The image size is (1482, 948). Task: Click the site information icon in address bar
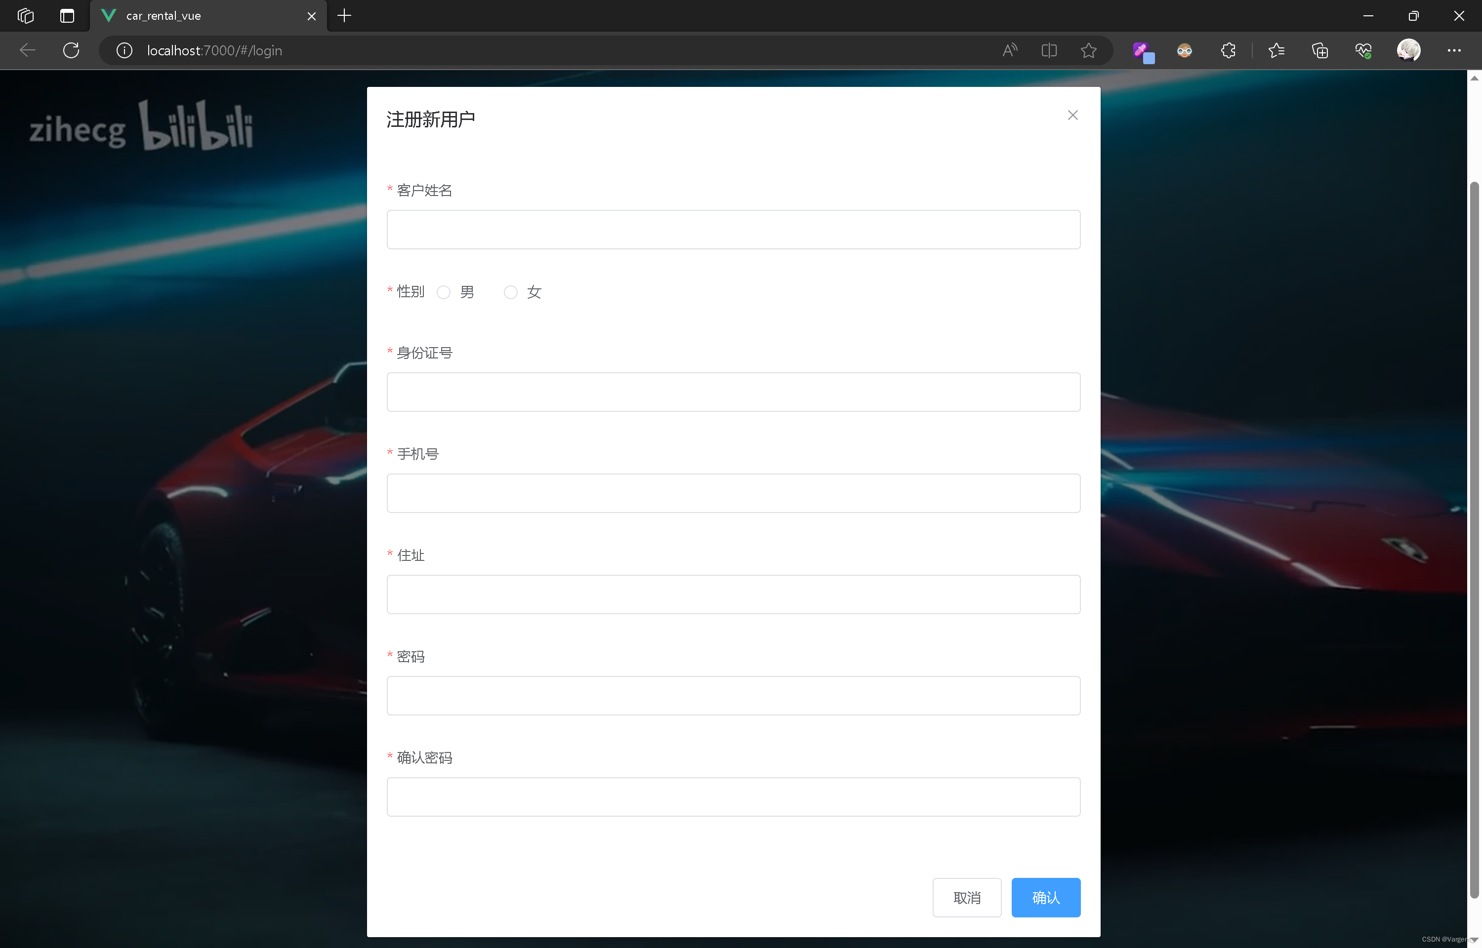(x=124, y=50)
